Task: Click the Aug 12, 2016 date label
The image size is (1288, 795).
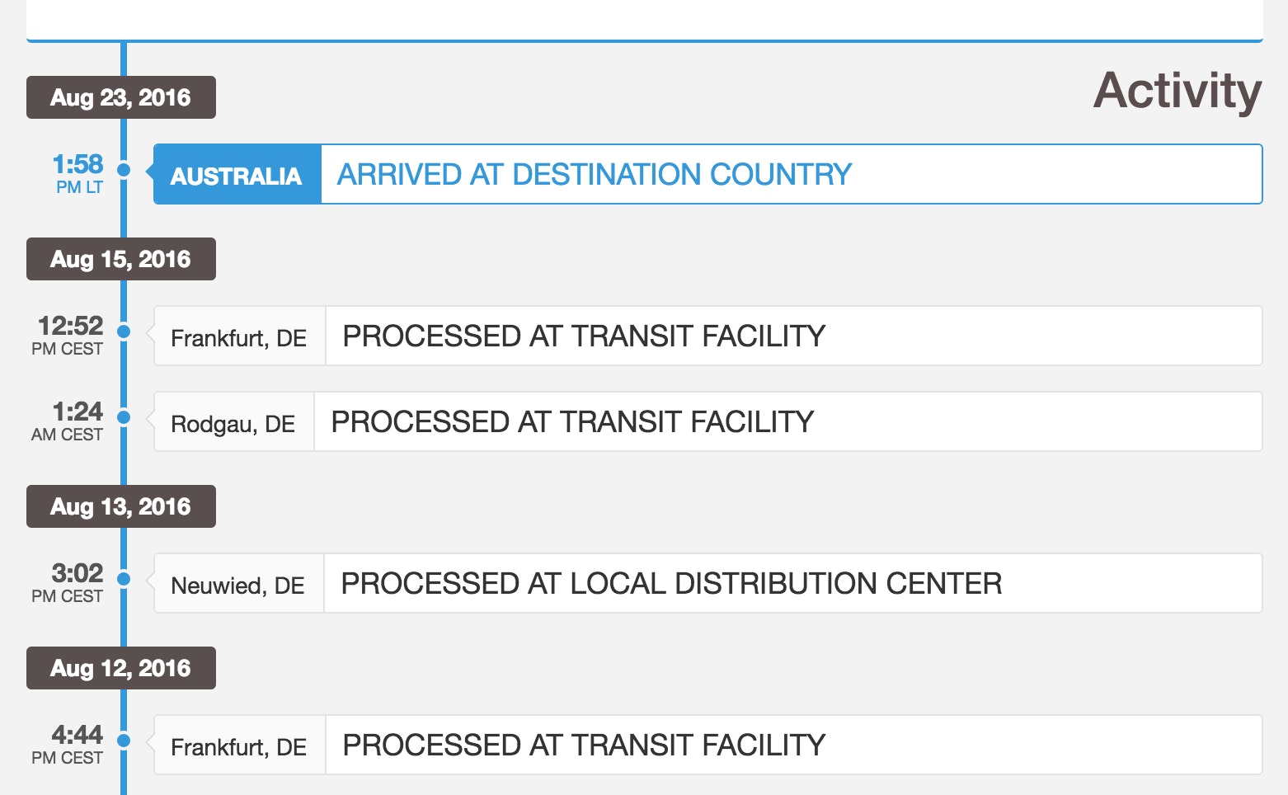Action: tap(120, 668)
